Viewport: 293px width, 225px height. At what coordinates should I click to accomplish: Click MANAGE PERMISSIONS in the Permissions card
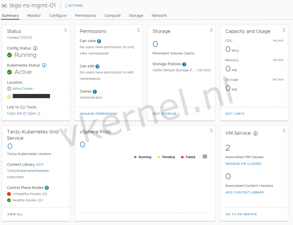pyautogui.click(x=98, y=113)
